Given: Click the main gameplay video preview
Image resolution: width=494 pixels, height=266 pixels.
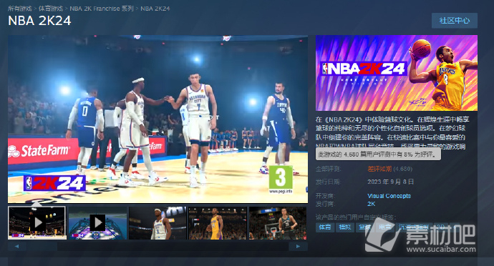Looking at the screenshot, I should click(x=158, y=119).
